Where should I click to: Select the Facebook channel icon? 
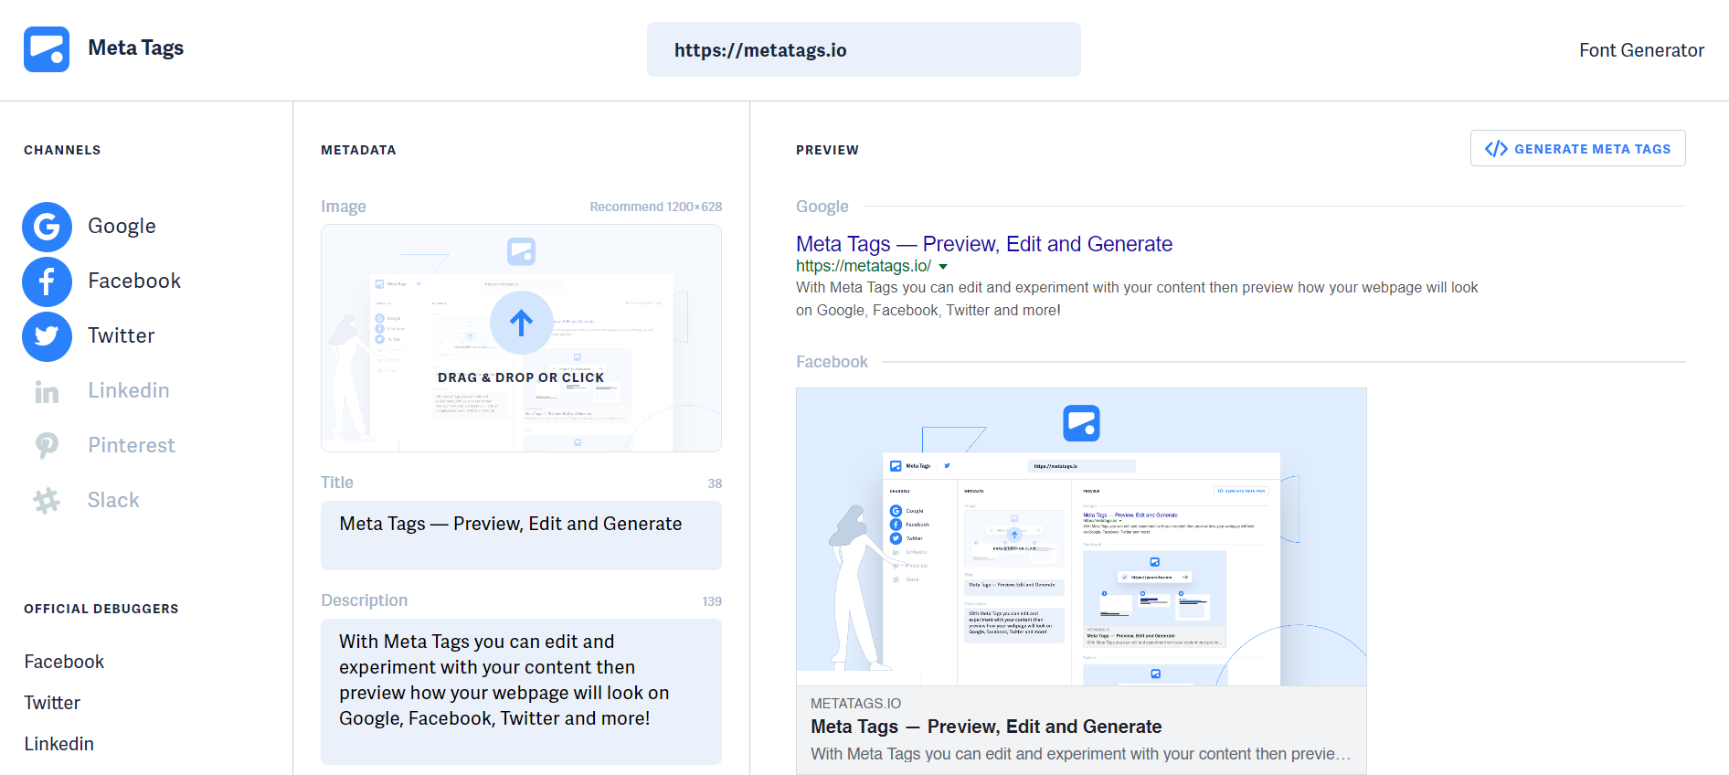47,281
